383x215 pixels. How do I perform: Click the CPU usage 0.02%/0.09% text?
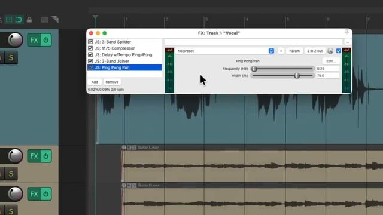106,90
